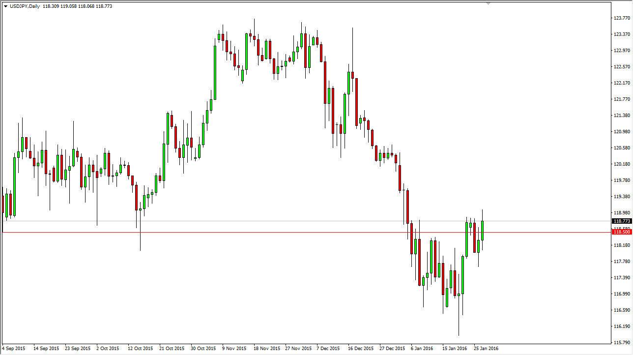This screenshot has height=355, width=633.
Task: Click the 9 Nov 2015 date label
Action: click(x=235, y=348)
